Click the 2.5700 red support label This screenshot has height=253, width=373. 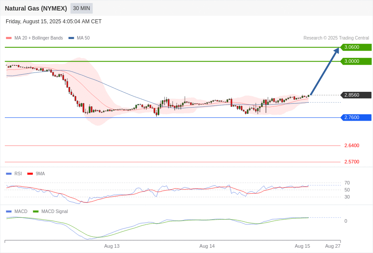[x=352, y=162]
